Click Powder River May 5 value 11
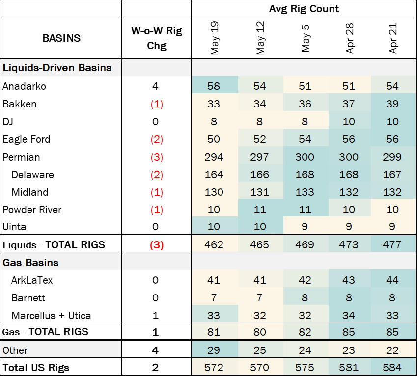Viewport: 417px width, 376px height. tap(305, 210)
